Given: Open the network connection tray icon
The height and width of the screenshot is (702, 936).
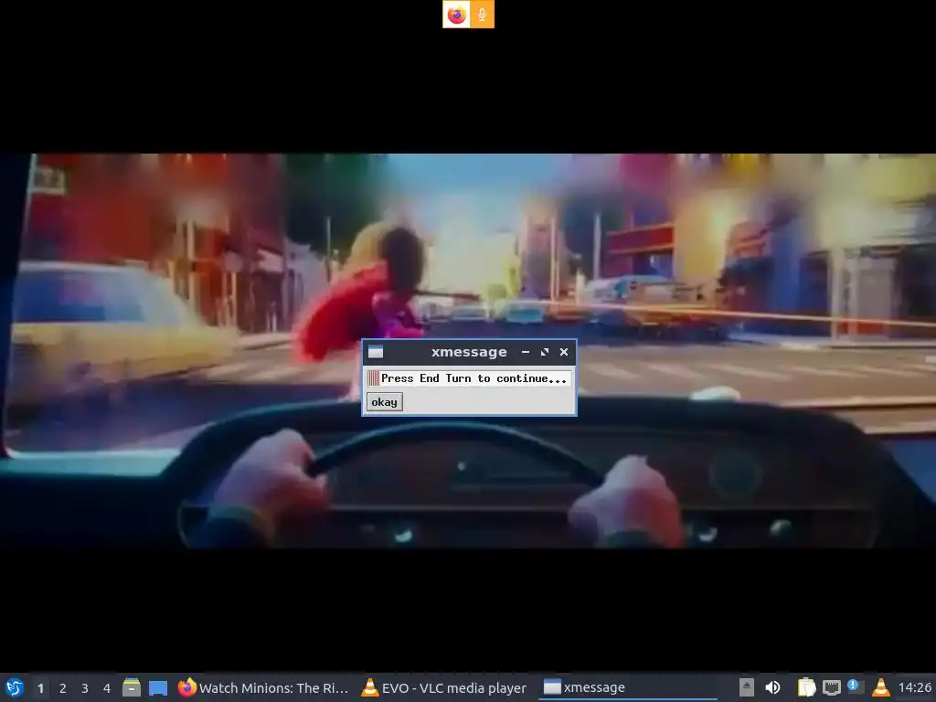Looking at the screenshot, I should [832, 687].
